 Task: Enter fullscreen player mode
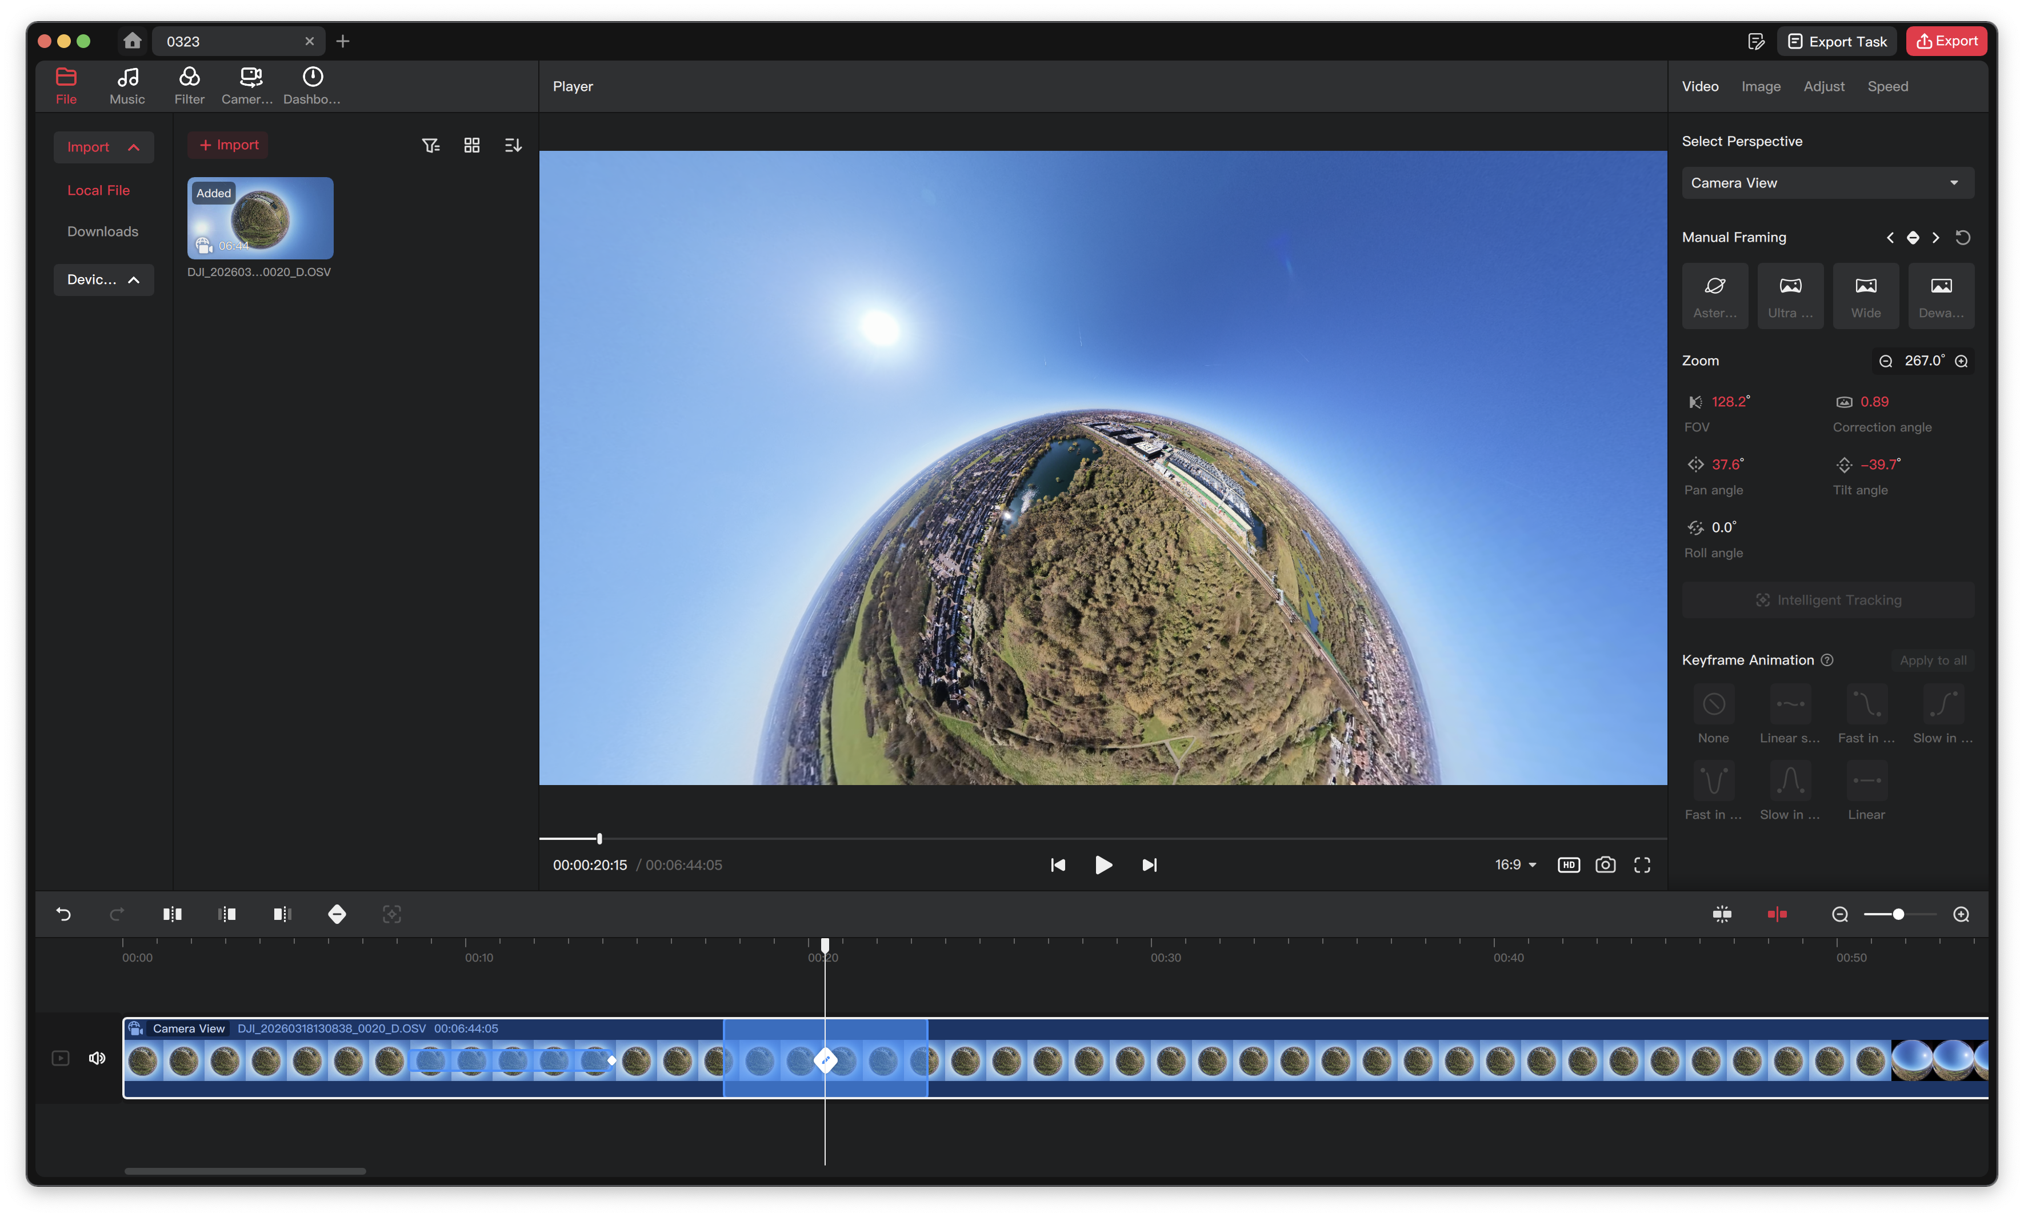[1641, 864]
